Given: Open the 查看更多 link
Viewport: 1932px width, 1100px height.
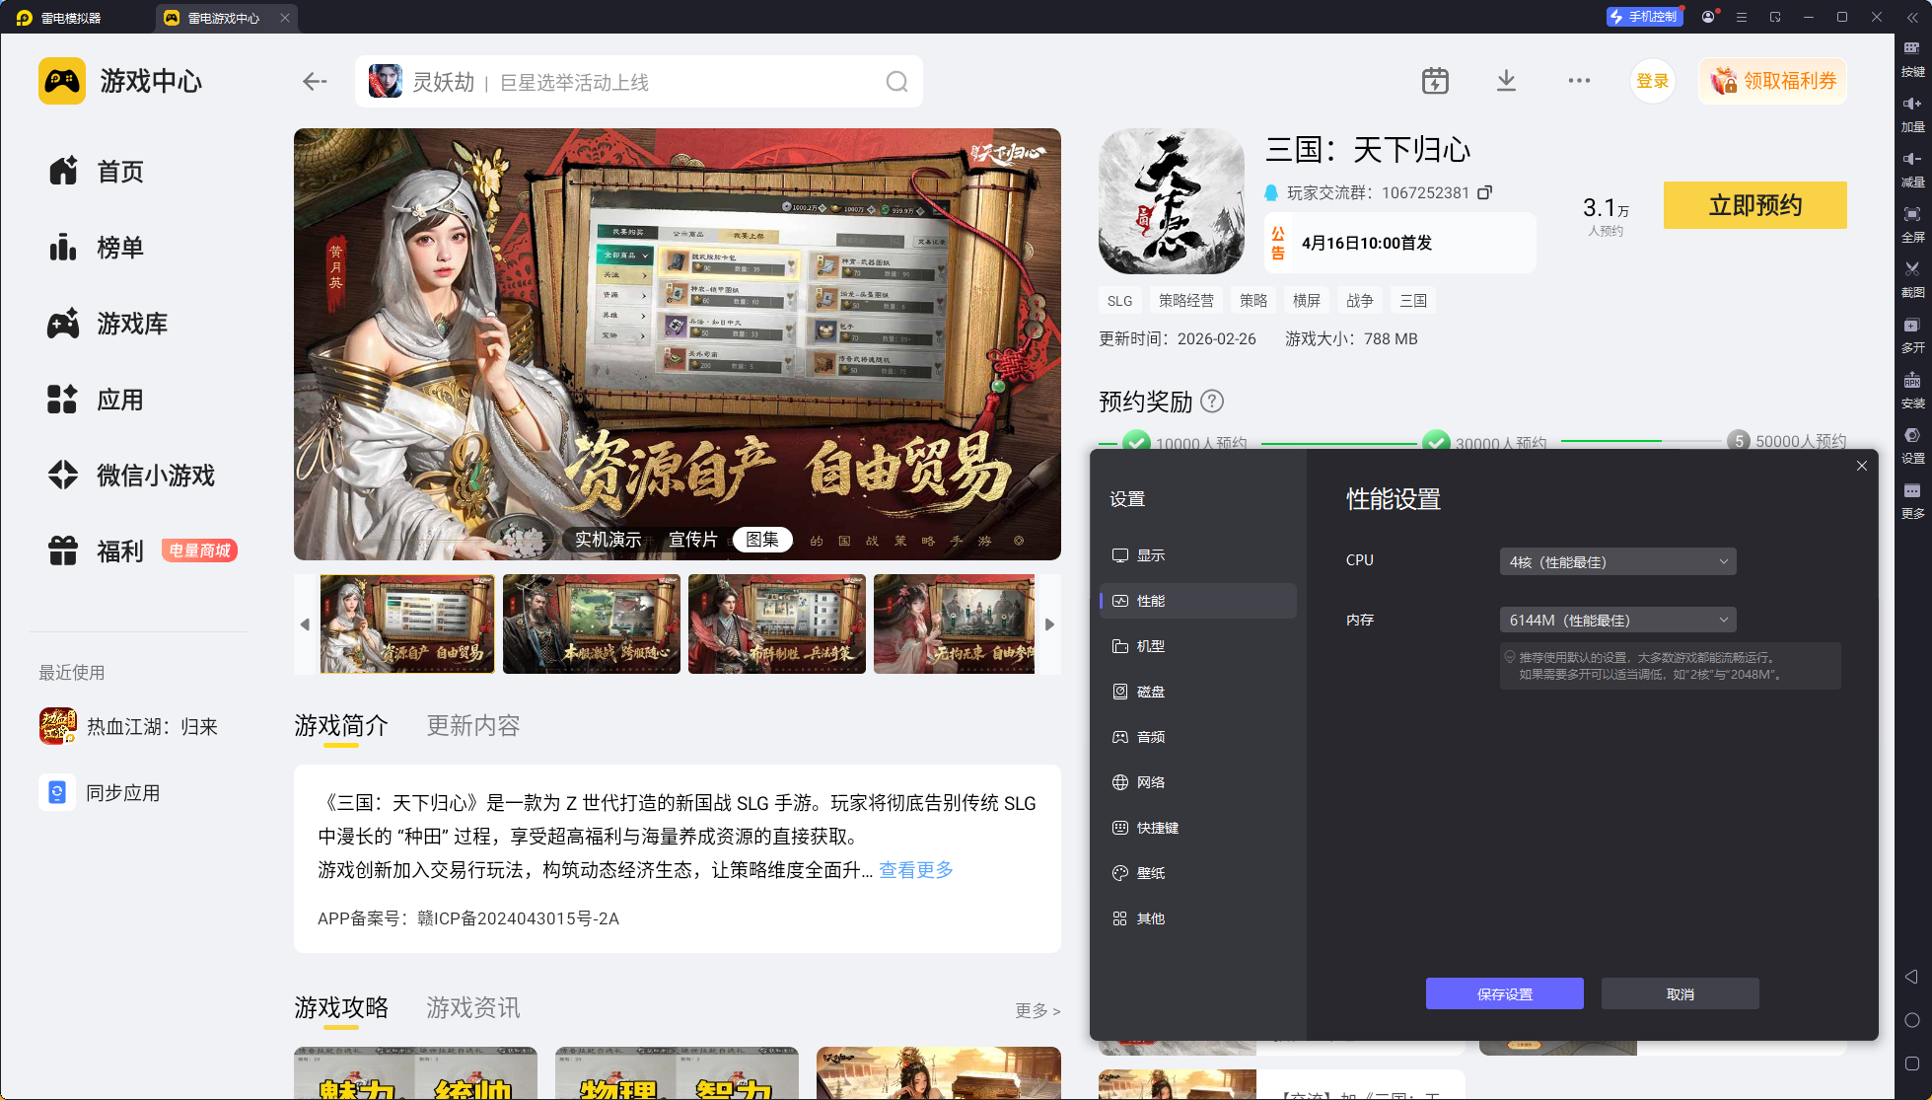Looking at the screenshot, I should pos(915,870).
